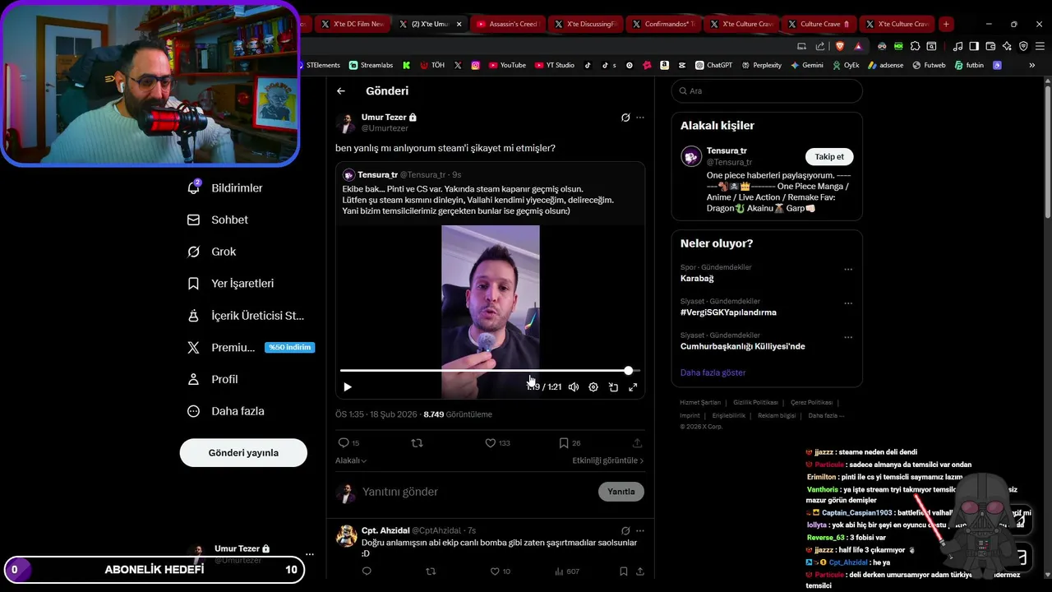Open the three-dot menu on Umur Tezer's post
Screen dimensions: 1052x592
(640, 118)
